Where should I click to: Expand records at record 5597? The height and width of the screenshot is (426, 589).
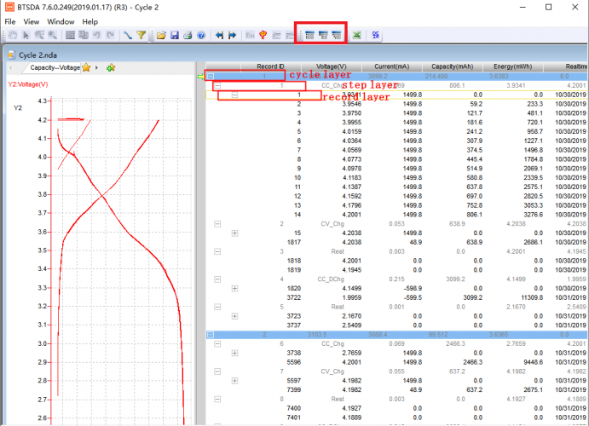pyautogui.click(x=234, y=381)
